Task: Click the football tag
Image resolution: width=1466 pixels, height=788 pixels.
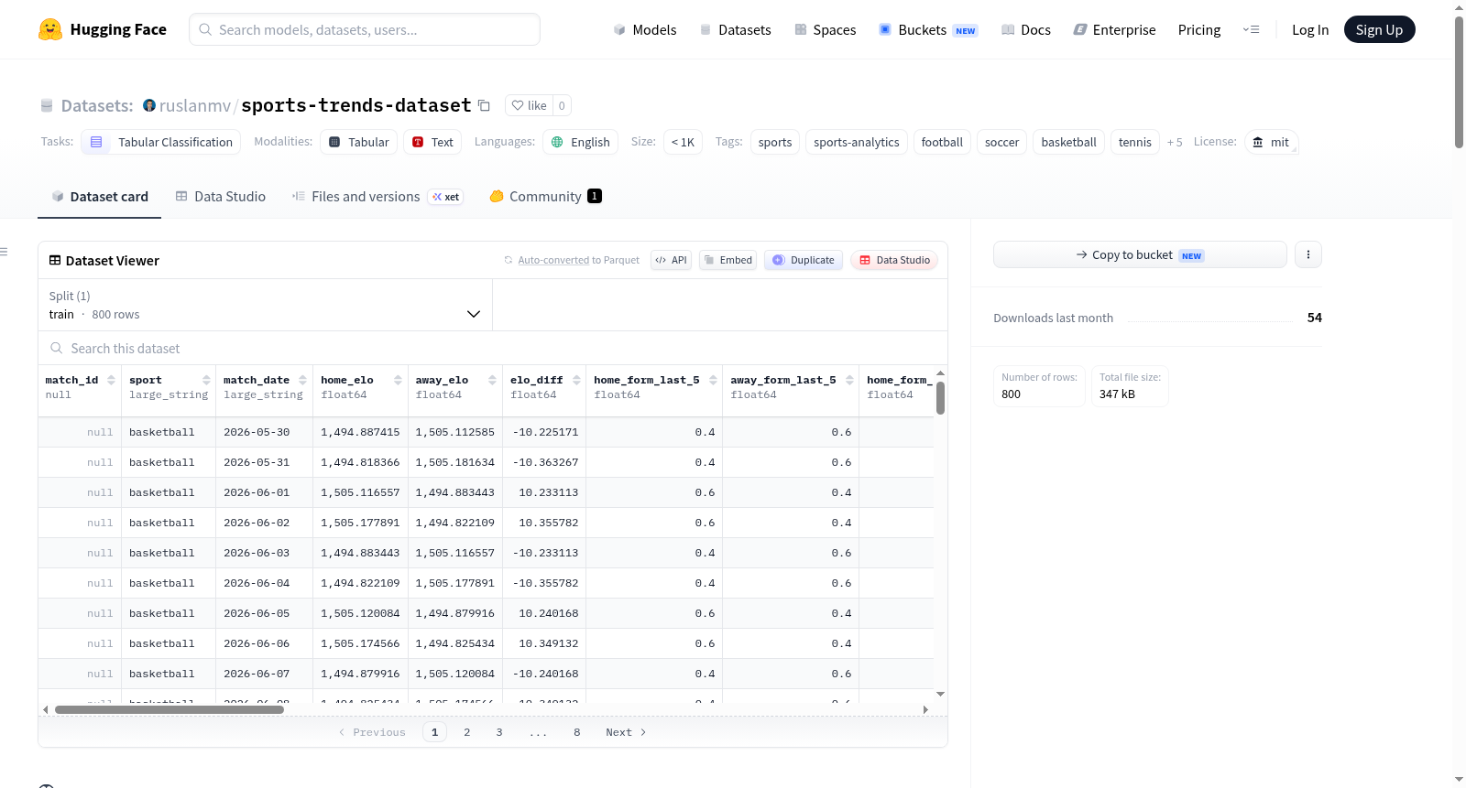Action: (942, 142)
